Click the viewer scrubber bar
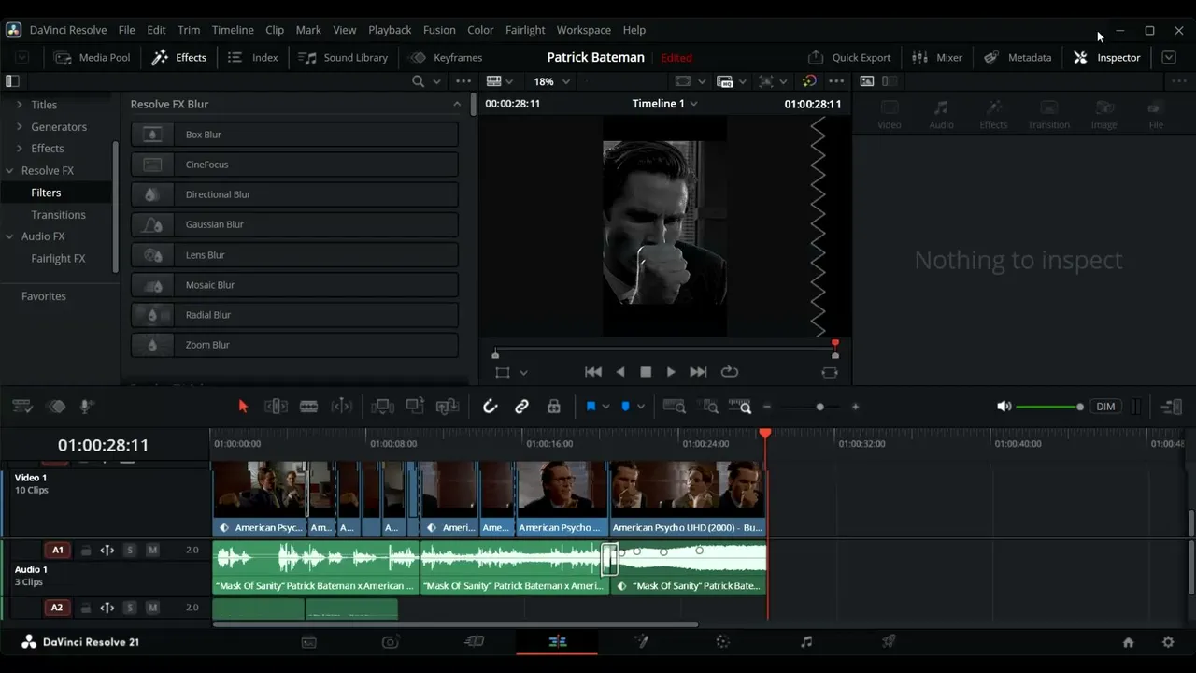This screenshot has height=673, width=1196. tap(665, 348)
